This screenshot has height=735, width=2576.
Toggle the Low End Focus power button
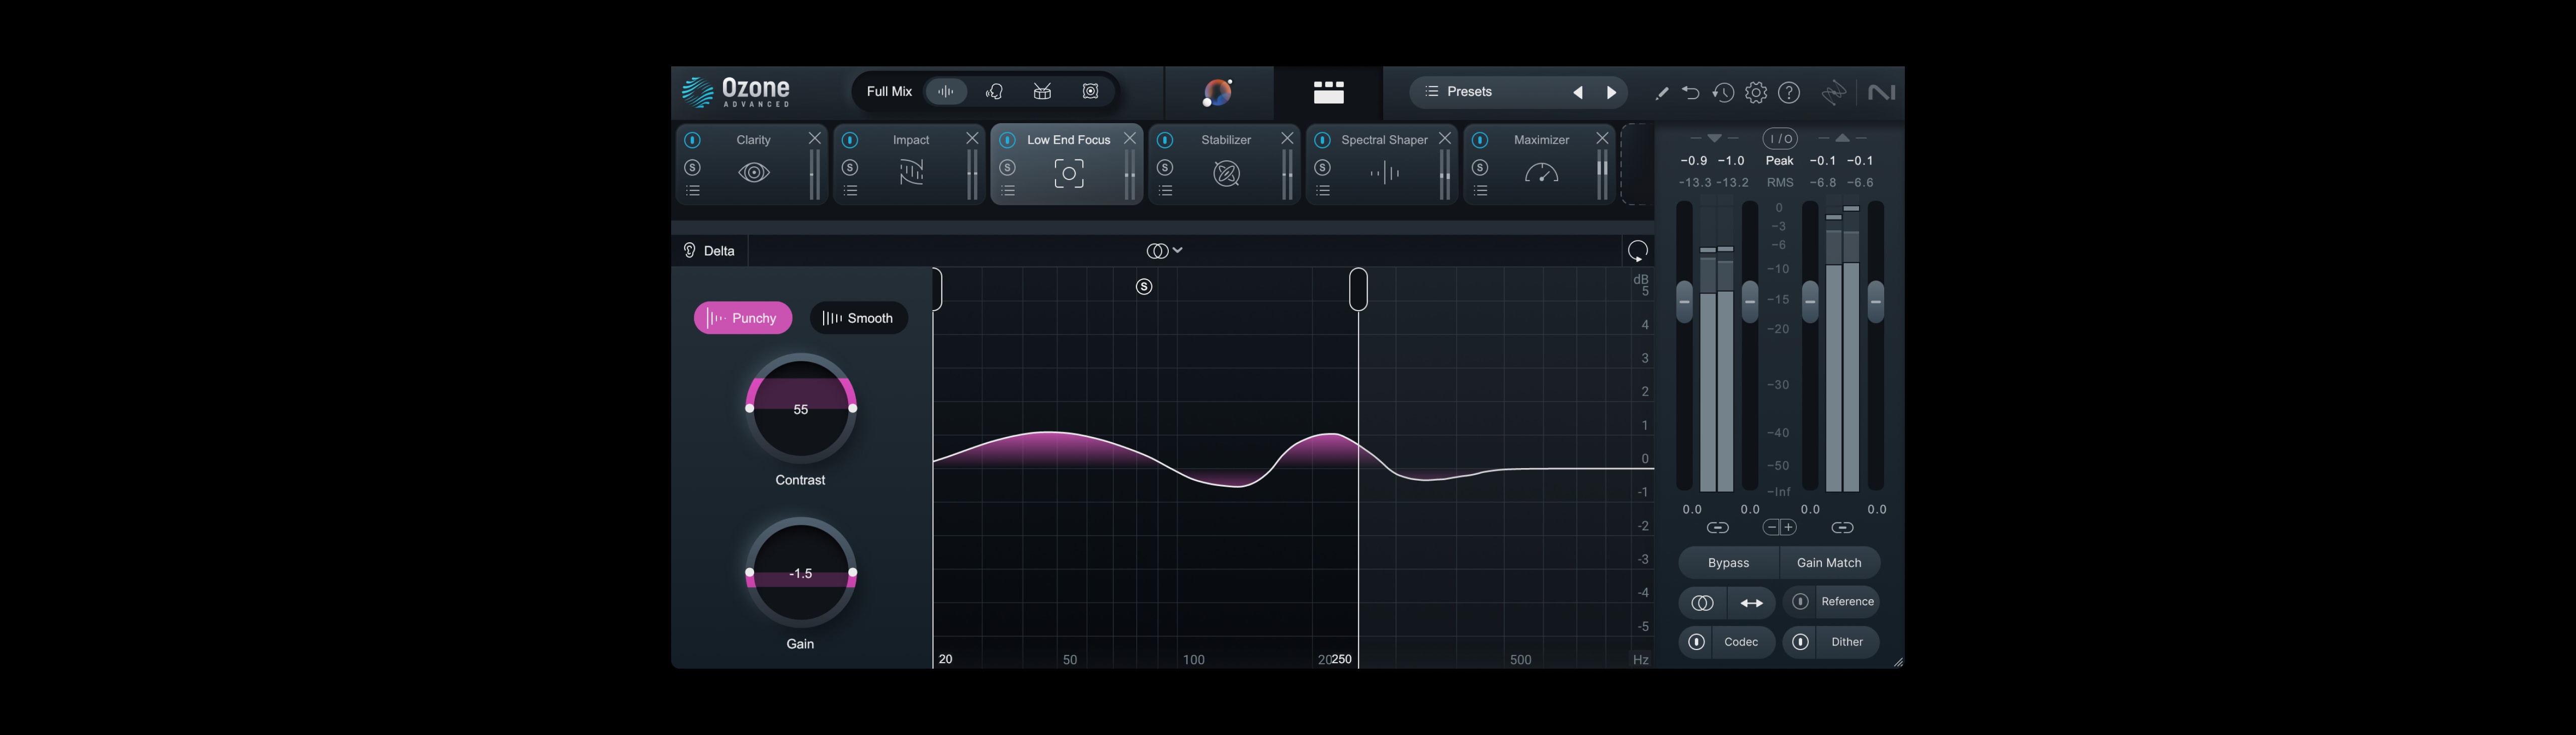[1007, 140]
